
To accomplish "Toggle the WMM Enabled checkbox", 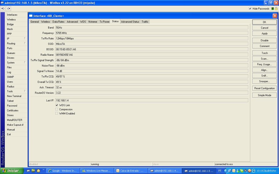I will (x=56, y=113).
